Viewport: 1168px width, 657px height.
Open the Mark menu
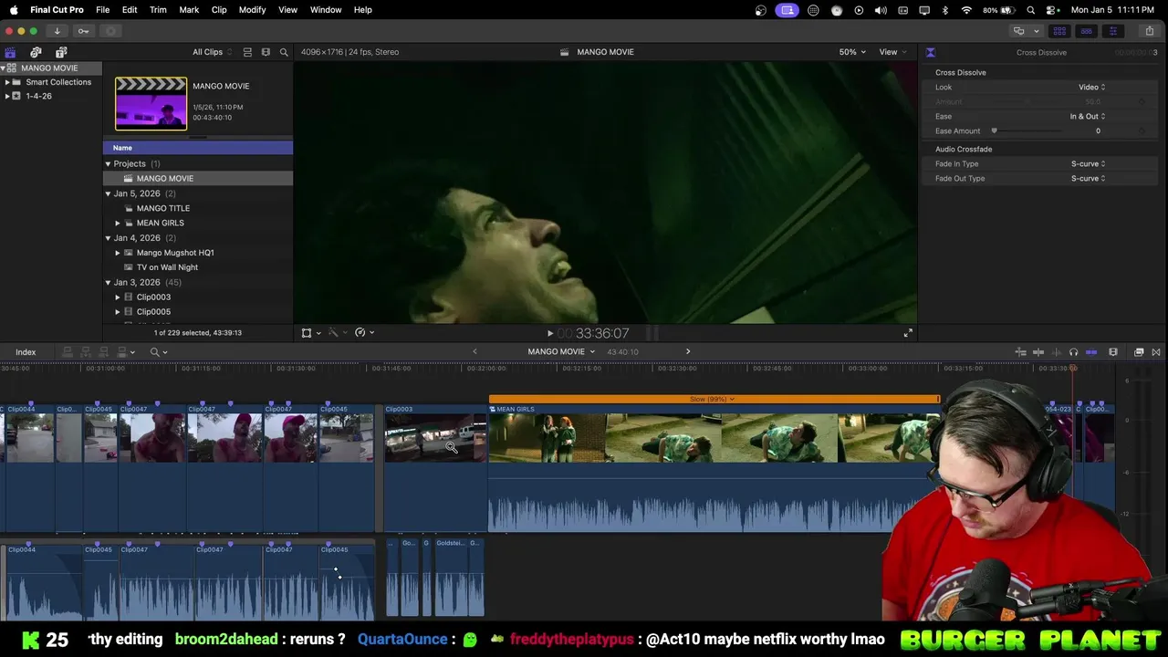click(x=189, y=10)
